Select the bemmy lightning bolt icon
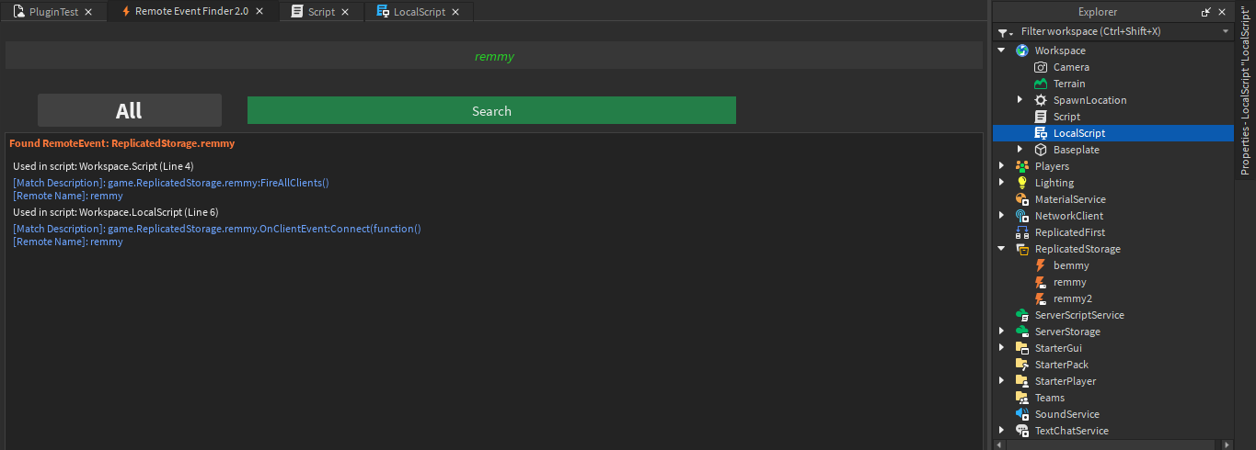 pos(1041,265)
